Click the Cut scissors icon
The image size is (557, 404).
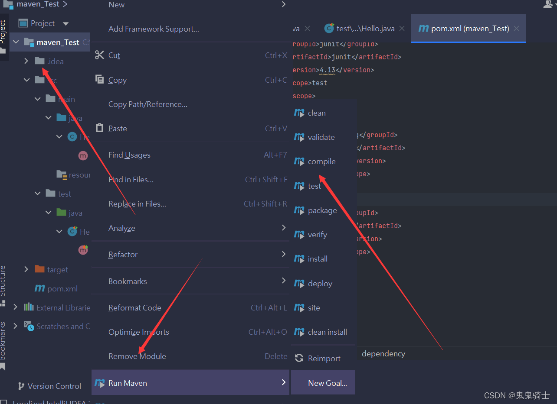click(100, 55)
